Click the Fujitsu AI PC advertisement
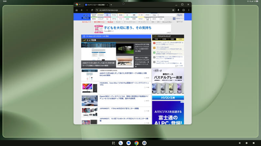This screenshot has width=261, height=146. coord(168,113)
